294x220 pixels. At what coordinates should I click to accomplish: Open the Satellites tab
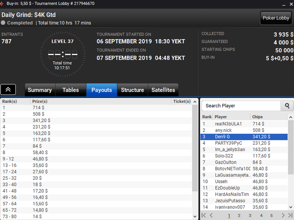point(163,90)
